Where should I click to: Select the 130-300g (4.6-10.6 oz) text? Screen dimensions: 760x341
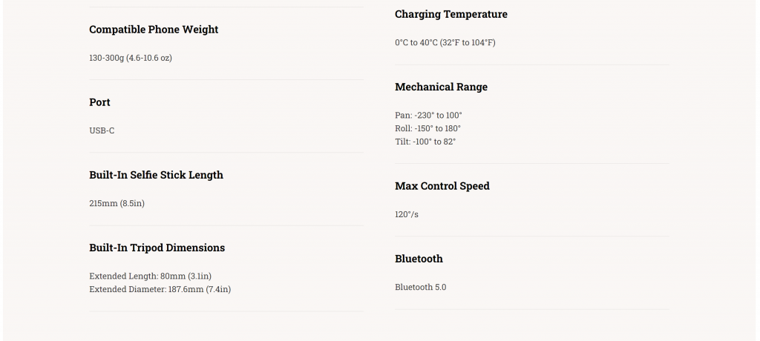(x=131, y=58)
